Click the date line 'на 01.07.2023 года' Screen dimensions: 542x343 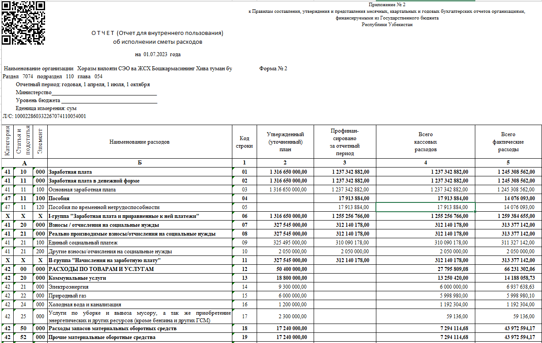click(158, 55)
